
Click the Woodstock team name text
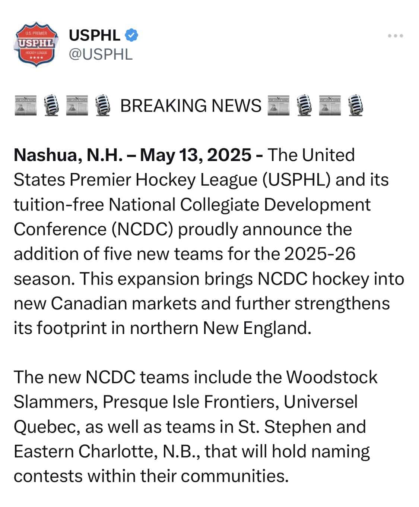(x=331, y=377)
